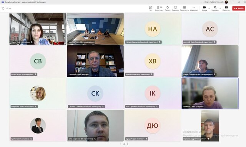Screen dimensions: 246x147
Task: Open the meeting Chat panel
Action: pyautogui.click(x=150, y=8)
